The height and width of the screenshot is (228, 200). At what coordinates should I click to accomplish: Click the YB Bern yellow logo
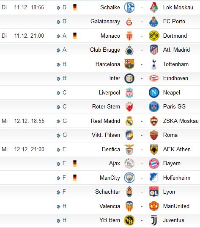[x=129, y=220]
